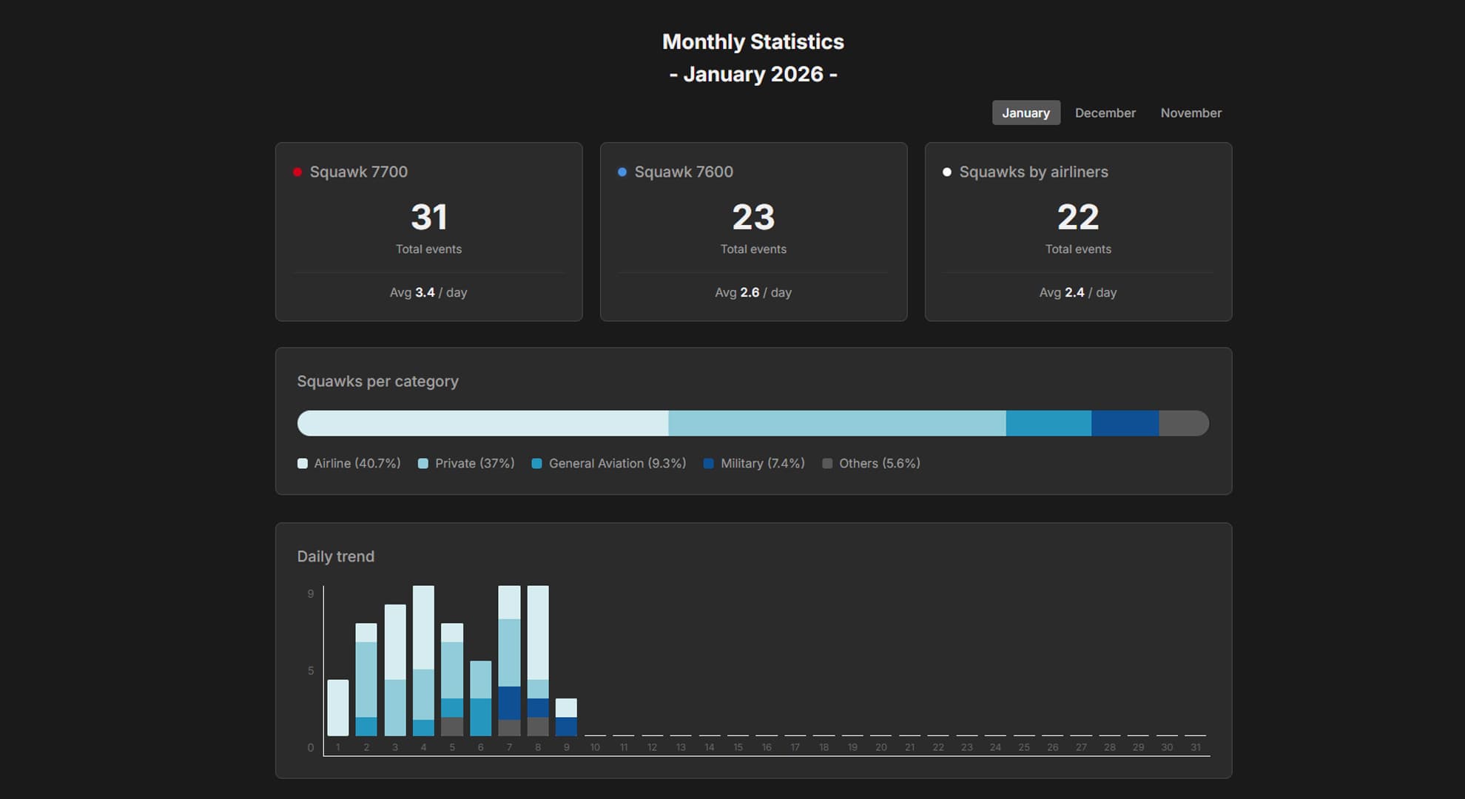Click the Military segment of category bar
This screenshot has height=799, width=1465.
[x=1125, y=423]
